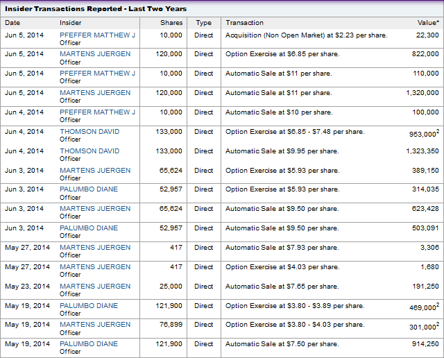Click the Date column header
Image resolution: width=444 pixels, height=358 pixels.
(12, 23)
